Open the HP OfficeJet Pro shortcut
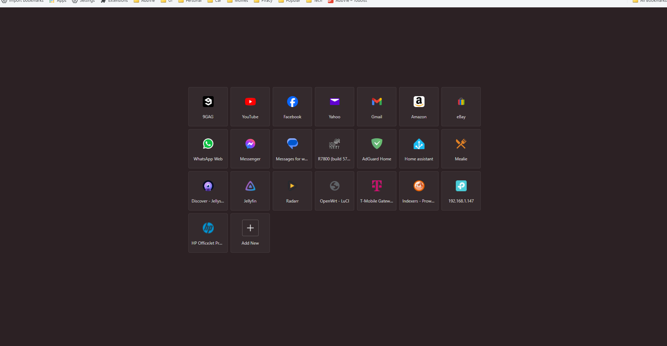Screen dimensions: 667x346 pyautogui.click(x=208, y=233)
